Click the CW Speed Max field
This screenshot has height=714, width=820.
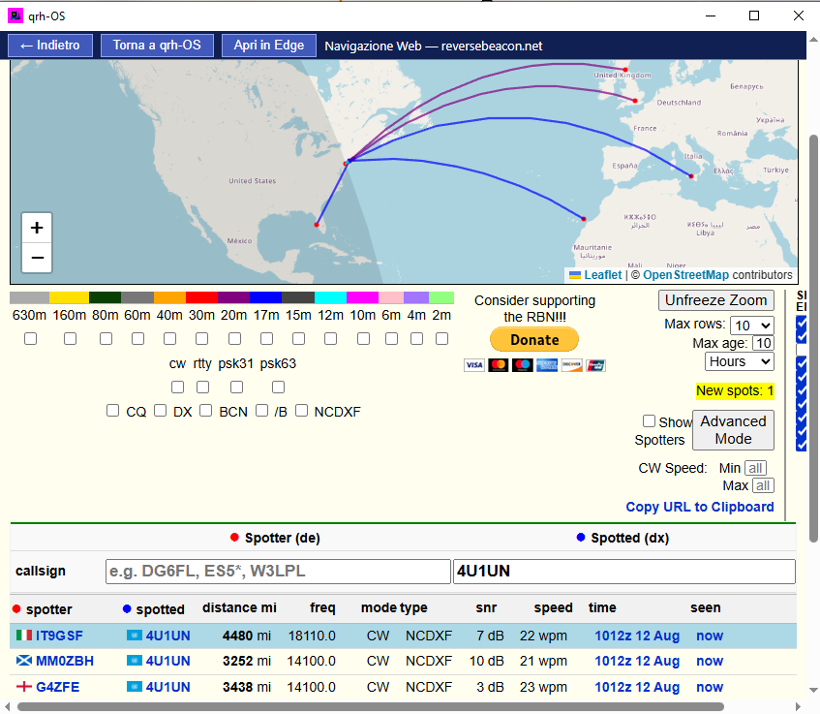coord(763,485)
